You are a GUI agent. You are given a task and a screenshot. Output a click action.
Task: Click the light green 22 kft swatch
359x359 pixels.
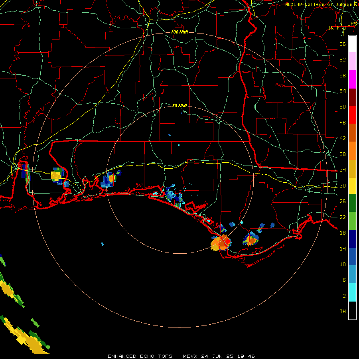(352, 221)
